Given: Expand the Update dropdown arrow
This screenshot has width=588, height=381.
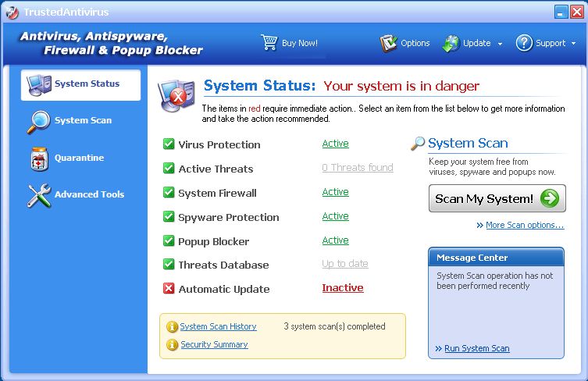Looking at the screenshot, I should point(500,44).
